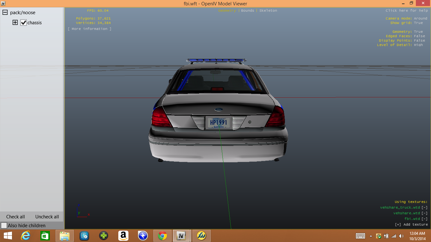Viewport: 431px width, 242px height.
Task: Click the volume speaker icon in the tray
Action: pyautogui.click(x=401, y=236)
